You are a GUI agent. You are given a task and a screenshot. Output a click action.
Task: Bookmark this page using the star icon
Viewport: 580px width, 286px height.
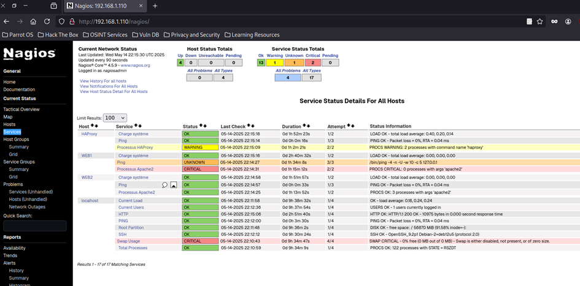point(539,21)
